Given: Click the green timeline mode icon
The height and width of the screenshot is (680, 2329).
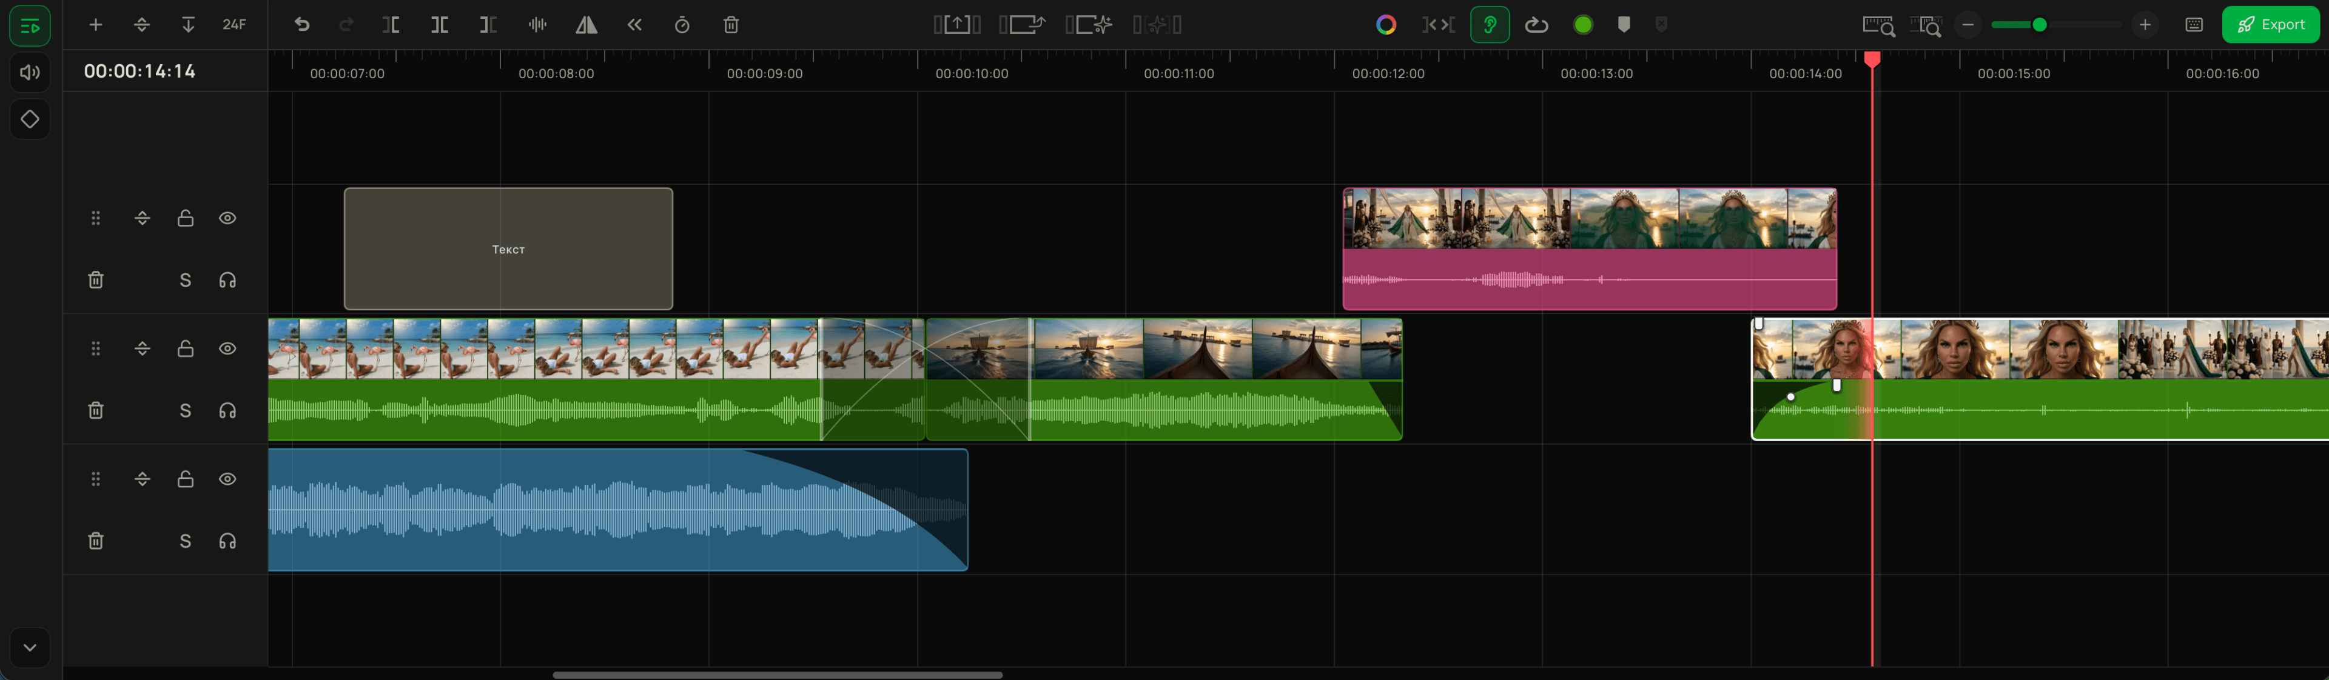Looking at the screenshot, I should (x=30, y=25).
